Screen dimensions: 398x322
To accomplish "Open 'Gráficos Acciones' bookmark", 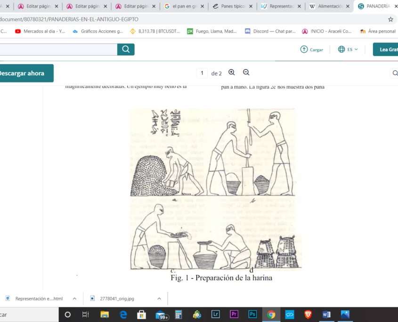I will pos(97,31).
